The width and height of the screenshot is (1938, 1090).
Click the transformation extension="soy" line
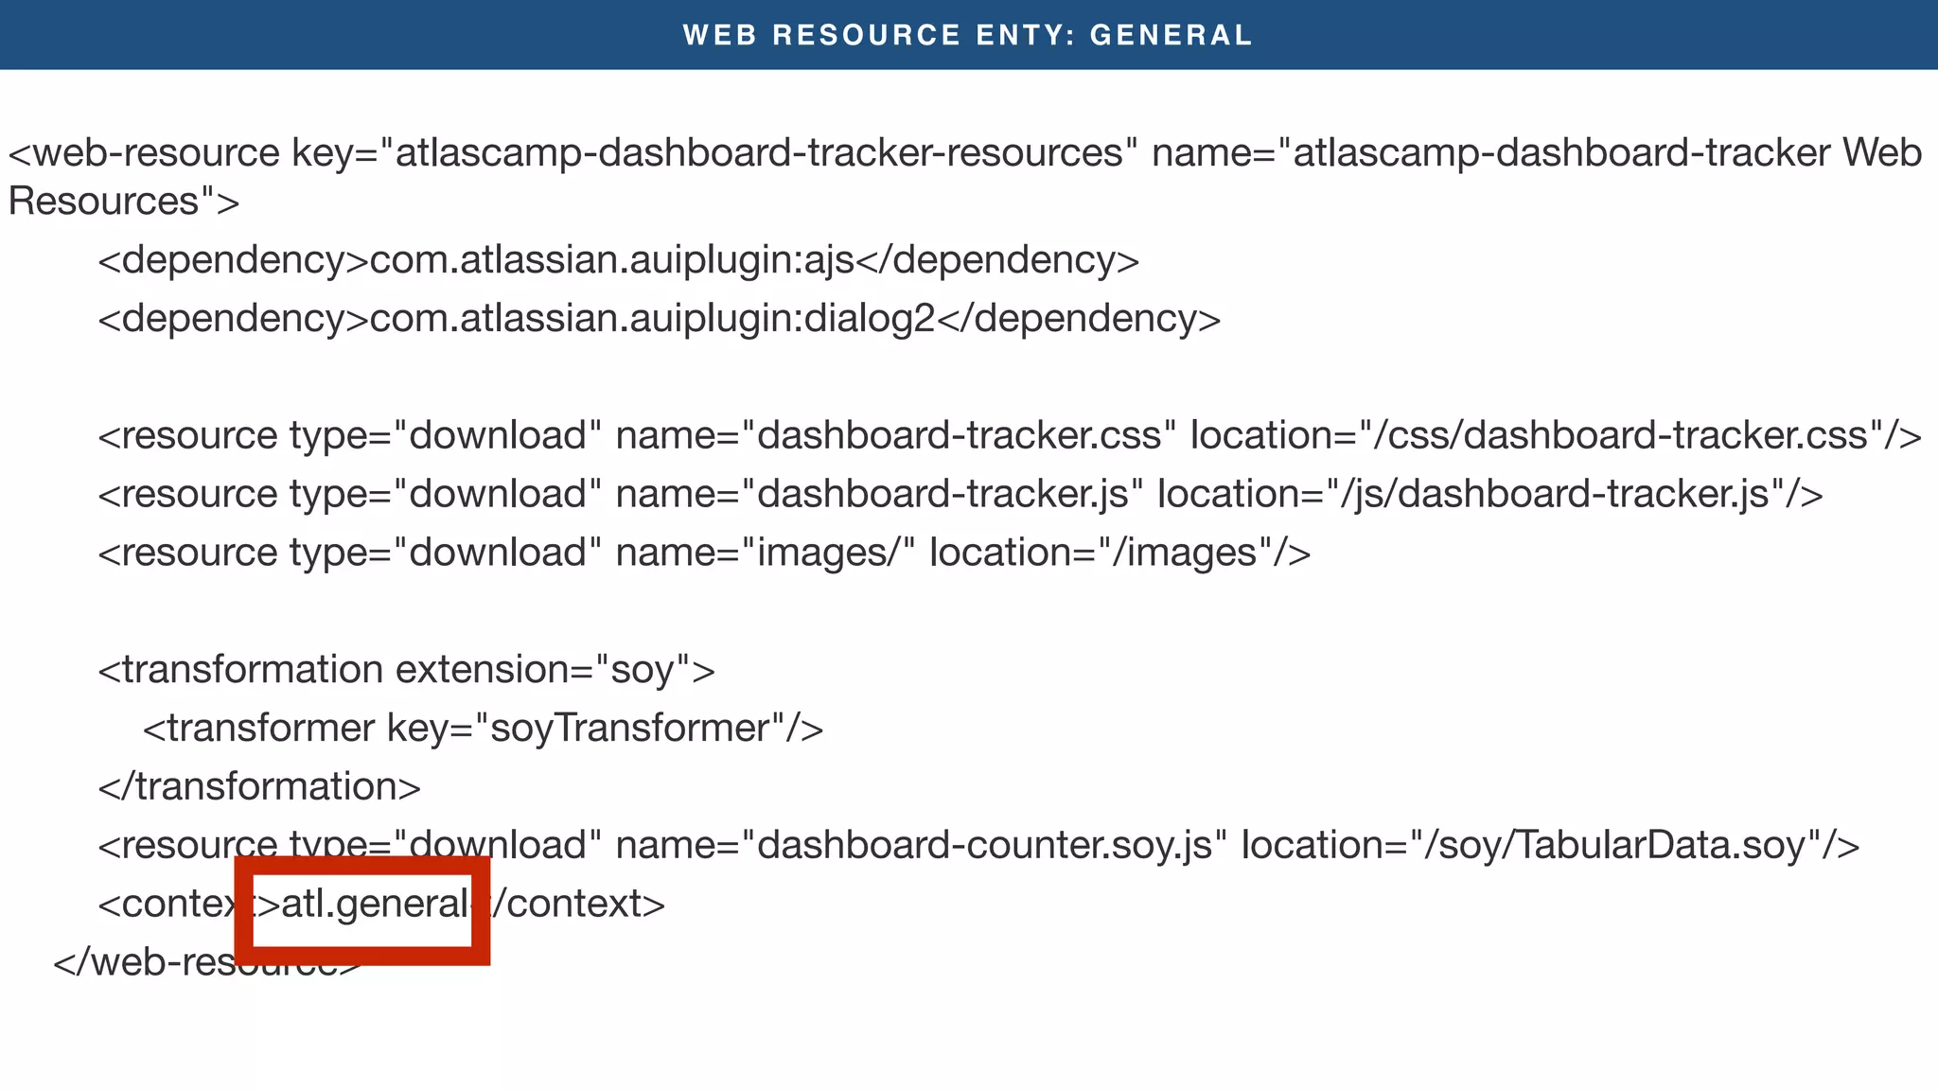407,671
